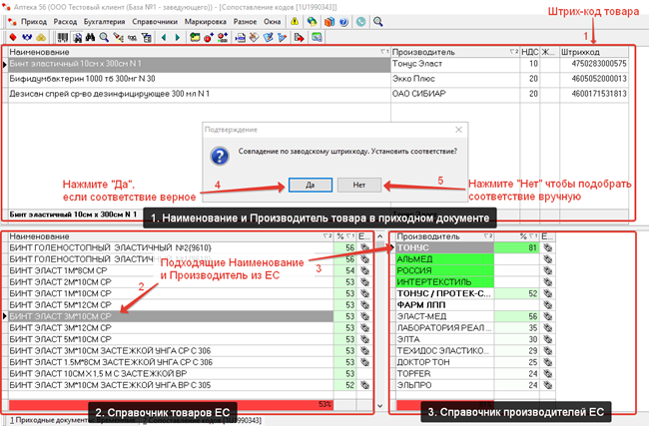Open the books reference icon
Viewport: 649px width, 426px height.
[329, 22]
